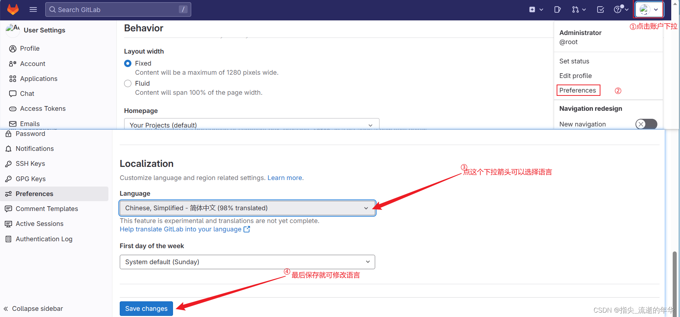The height and width of the screenshot is (317, 680).
Task: Click the Notifications bell icon
Action: tap(8, 149)
